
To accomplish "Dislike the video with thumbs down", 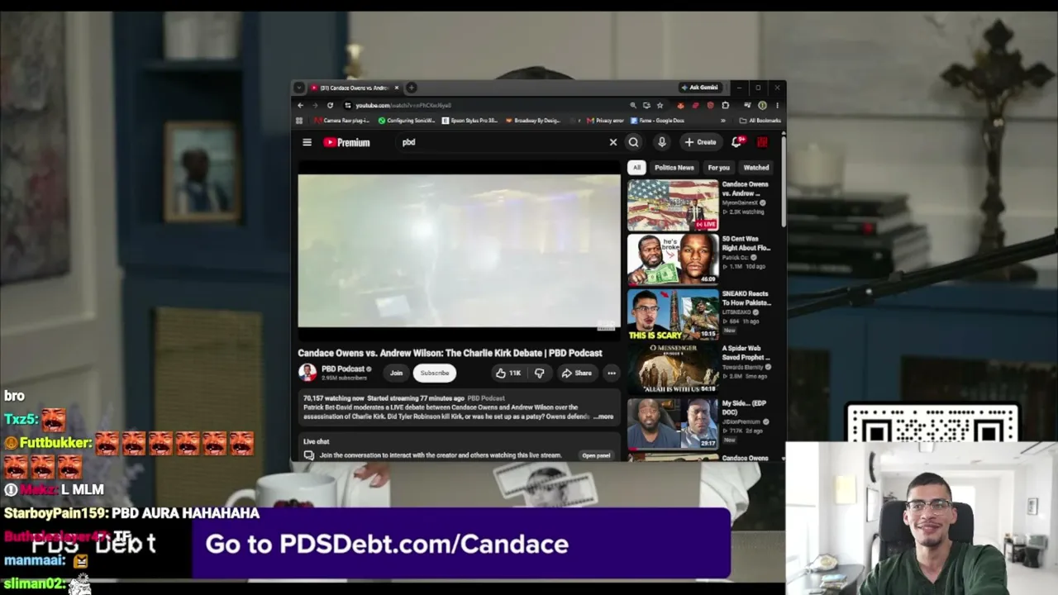I will pos(539,373).
